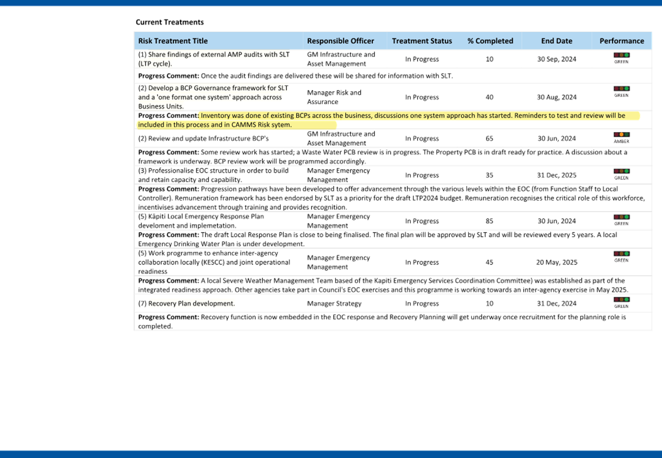Viewport: 662px width, 458px height.
Task: Click the Treatment Status column header
Action: 422,41
